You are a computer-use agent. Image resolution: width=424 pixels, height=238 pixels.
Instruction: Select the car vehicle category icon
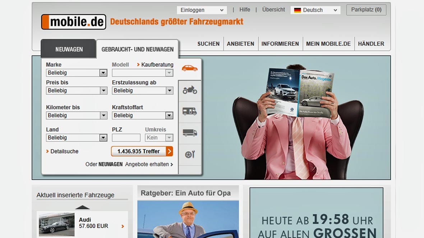click(x=190, y=68)
